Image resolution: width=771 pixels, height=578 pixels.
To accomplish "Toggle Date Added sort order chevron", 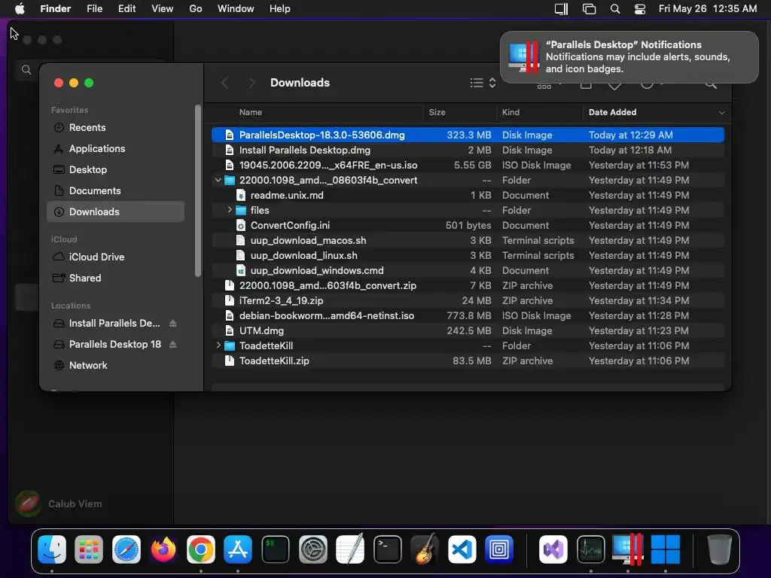I will pos(721,113).
